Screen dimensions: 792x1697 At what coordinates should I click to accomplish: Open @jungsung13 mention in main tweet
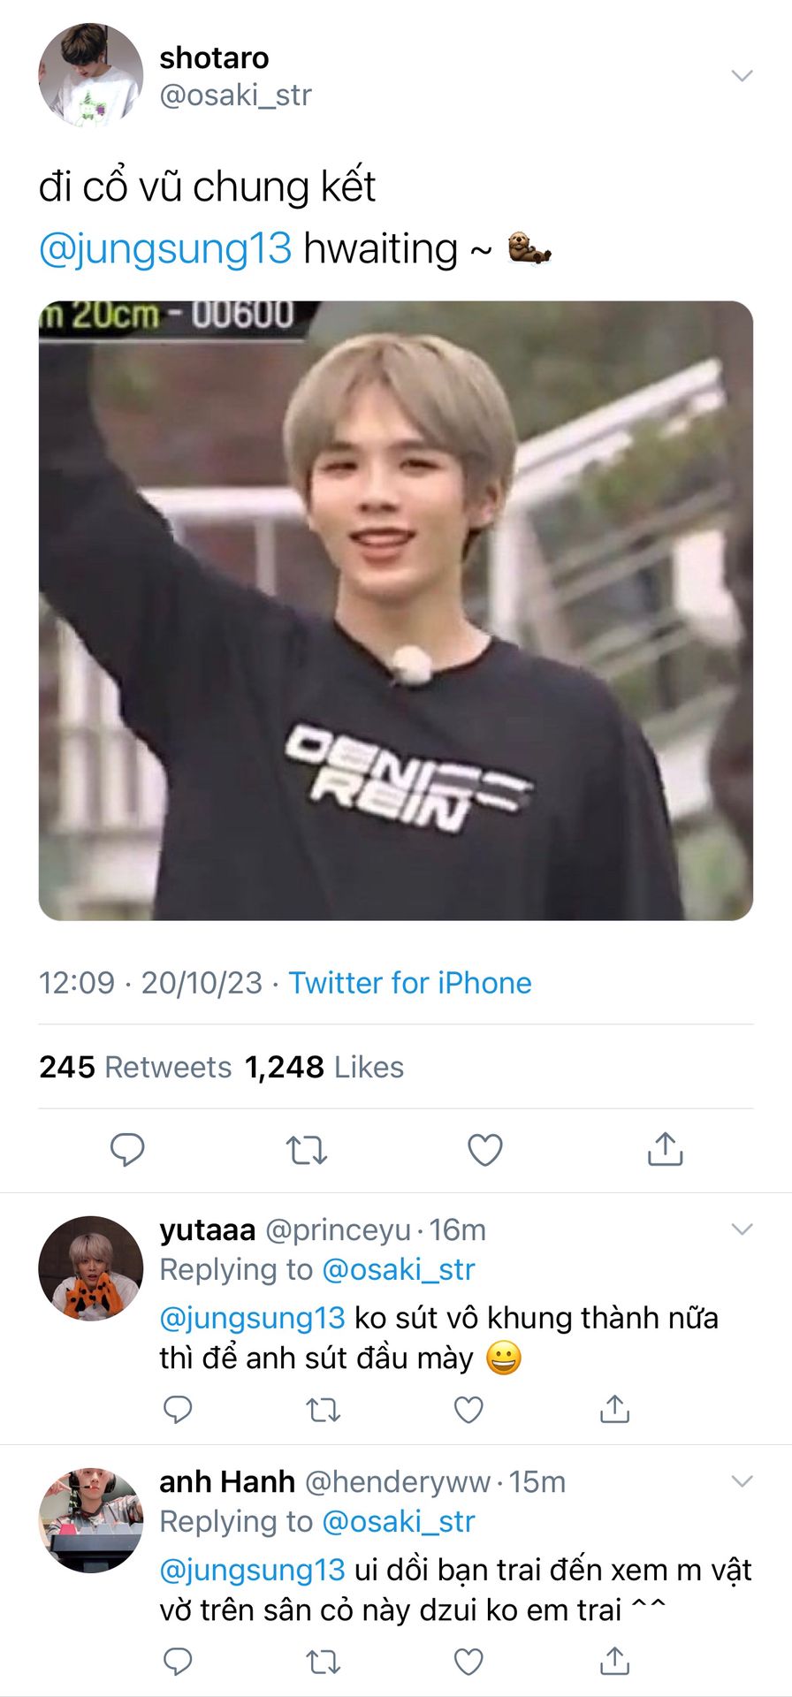click(x=165, y=248)
